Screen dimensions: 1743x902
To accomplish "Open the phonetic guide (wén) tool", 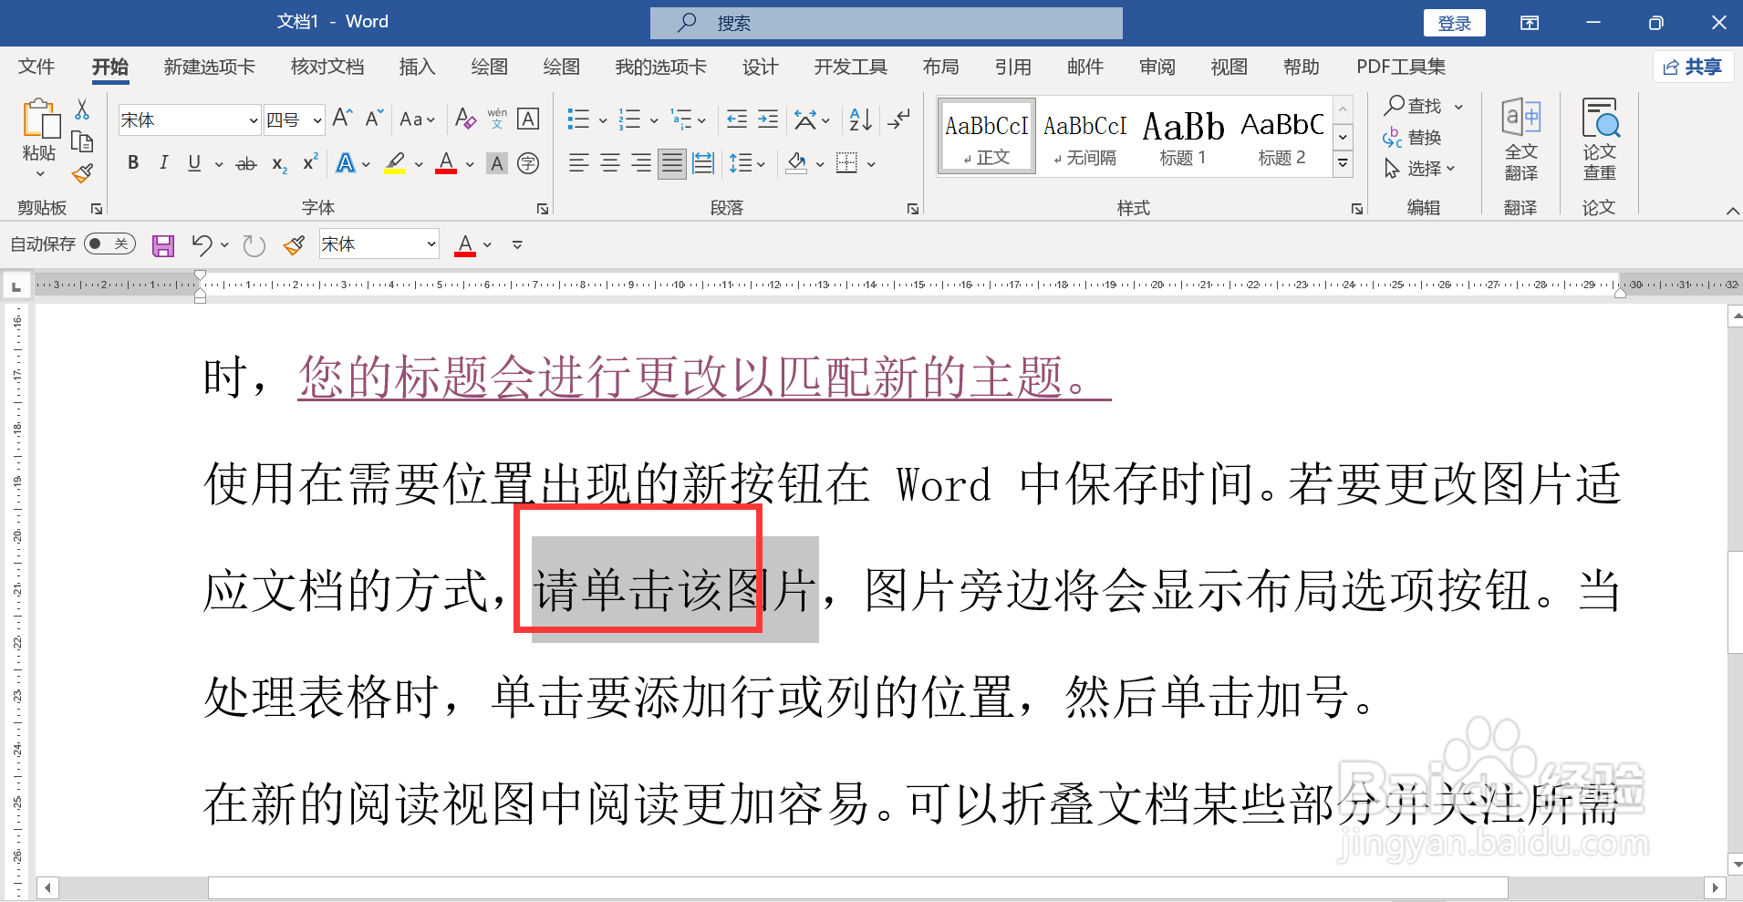I will (x=497, y=119).
